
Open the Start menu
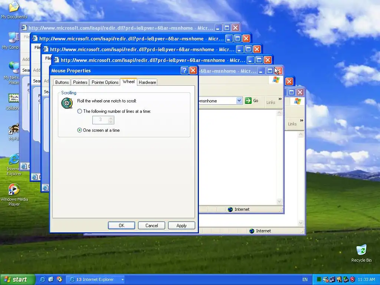click(17, 279)
